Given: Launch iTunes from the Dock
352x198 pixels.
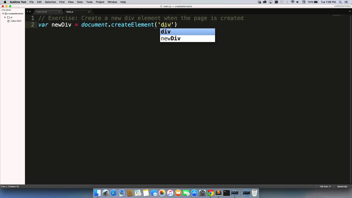Looking at the screenshot, I should click(x=170, y=193).
